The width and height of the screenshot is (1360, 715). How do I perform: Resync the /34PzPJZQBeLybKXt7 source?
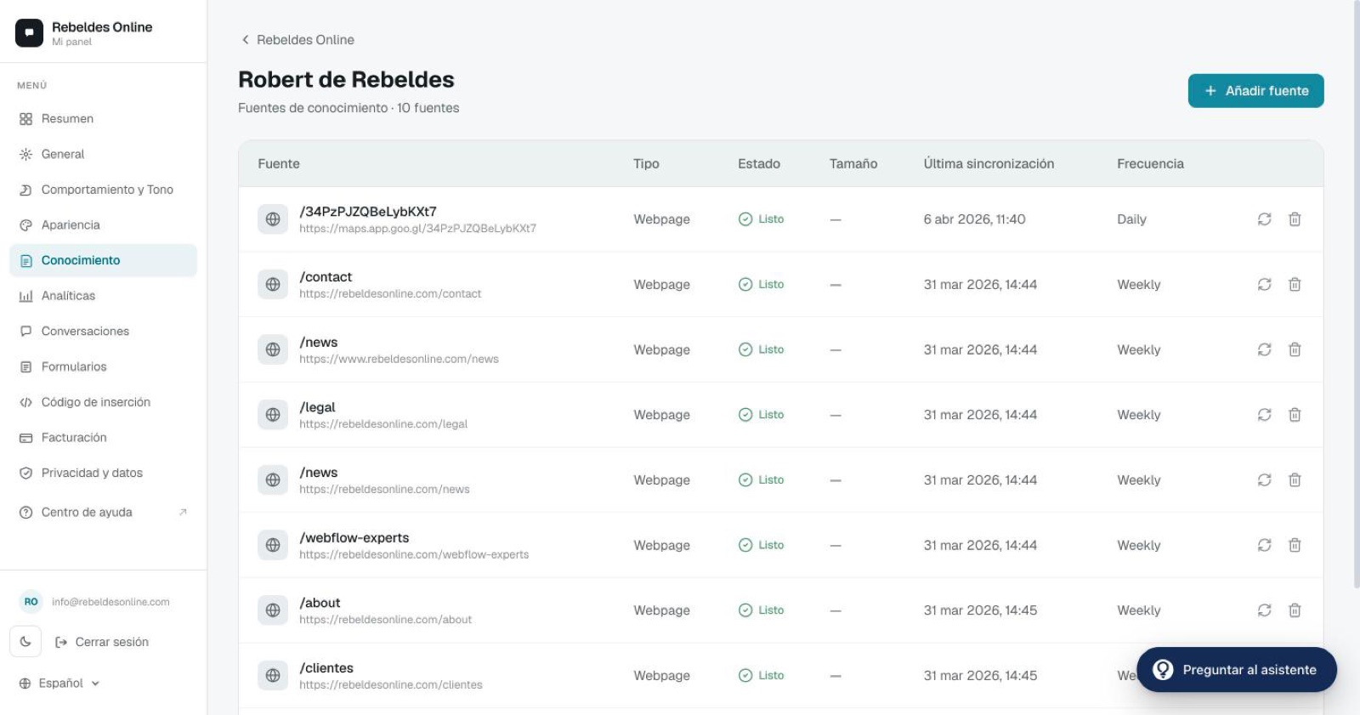[x=1264, y=219]
